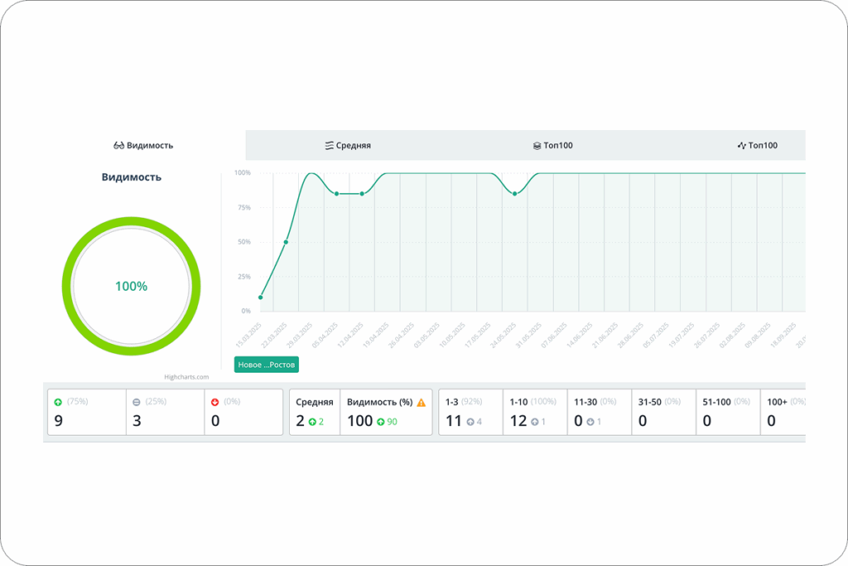Click the first chart point at 15.03.2025
This screenshot has height=566, width=848.
[x=261, y=297]
